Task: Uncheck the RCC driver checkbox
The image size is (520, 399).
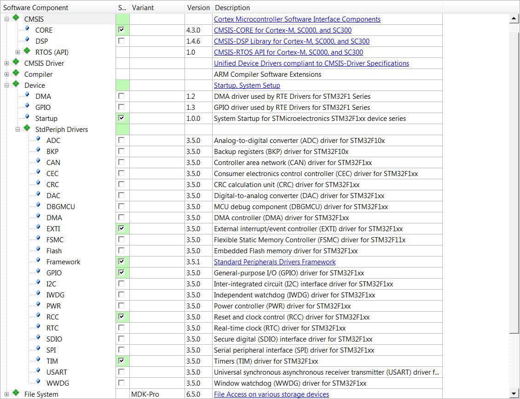Action: [x=121, y=316]
